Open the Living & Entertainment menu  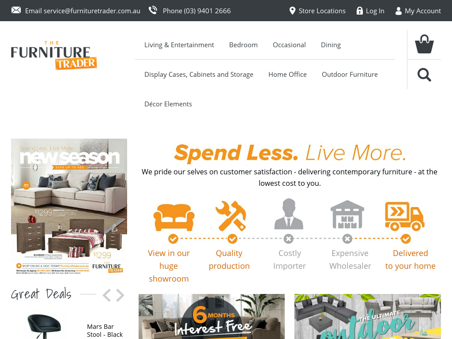coord(179,45)
